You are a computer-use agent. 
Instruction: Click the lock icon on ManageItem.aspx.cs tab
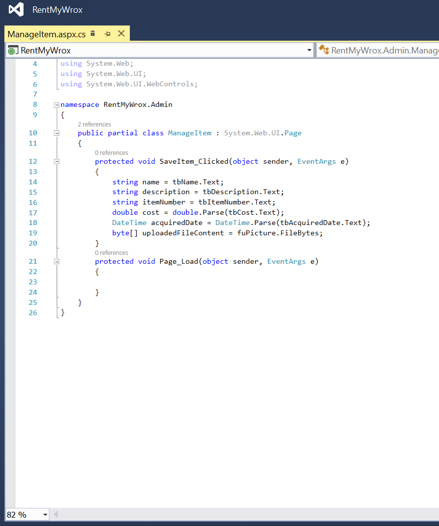[92, 33]
